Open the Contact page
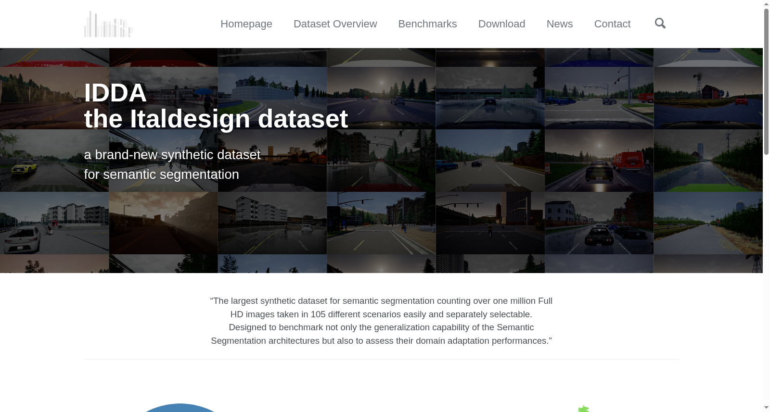Image resolution: width=770 pixels, height=412 pixels. (x=612, y=24)
